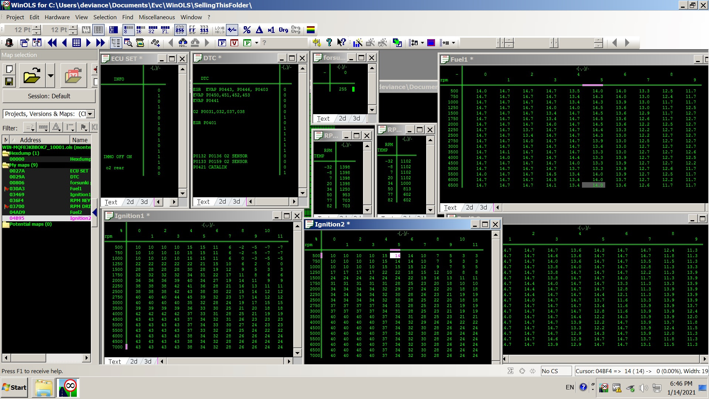The width and height of the screenshot is (709, 399).
Task: Open the Hardware menu
Action: click(57, 17)
